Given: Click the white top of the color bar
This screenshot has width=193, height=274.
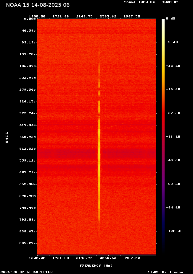Looking at the screenshot, I should click(x=163, y=21).
